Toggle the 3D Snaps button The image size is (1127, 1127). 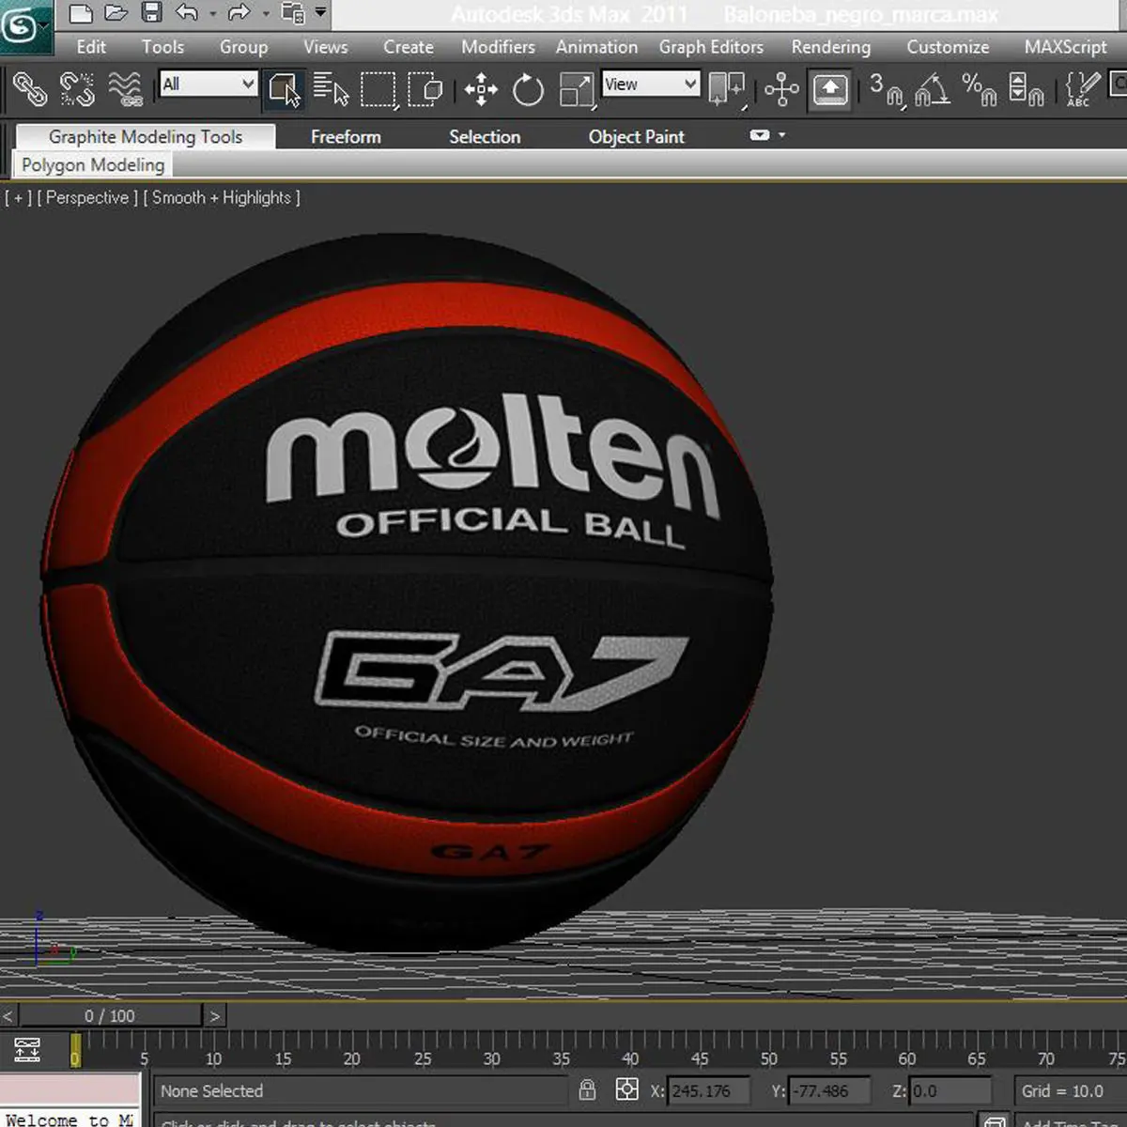(885, 90)
